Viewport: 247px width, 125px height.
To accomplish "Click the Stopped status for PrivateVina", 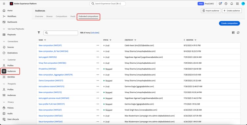I will tap(108, 69).
